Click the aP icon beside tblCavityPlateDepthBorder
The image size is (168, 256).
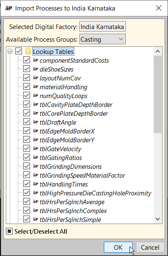tap(35, 104)
